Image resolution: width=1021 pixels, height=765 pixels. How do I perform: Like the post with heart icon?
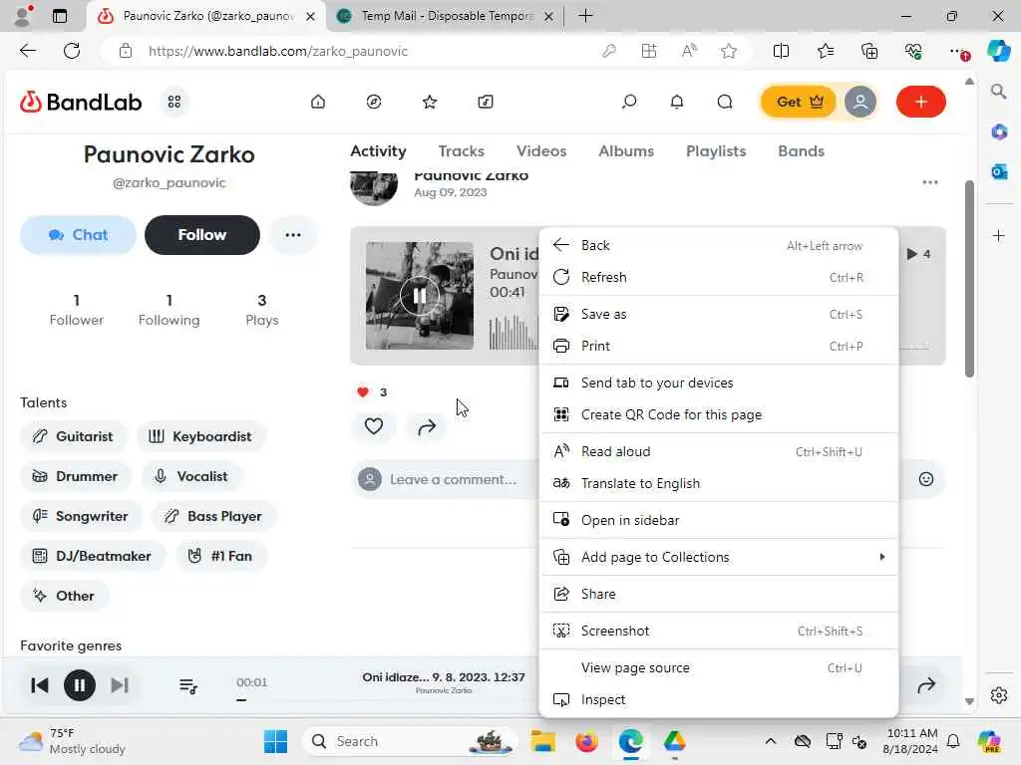[x=374, y=426]
